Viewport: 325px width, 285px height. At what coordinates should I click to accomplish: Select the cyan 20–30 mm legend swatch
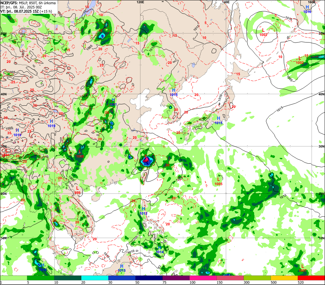[x=95, y=278]
